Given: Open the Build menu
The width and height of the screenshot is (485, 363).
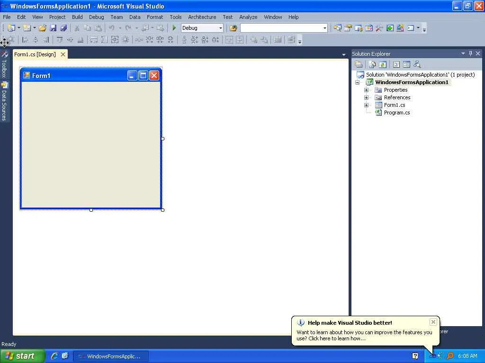Looking at the screenshot, I should (77, 17).
